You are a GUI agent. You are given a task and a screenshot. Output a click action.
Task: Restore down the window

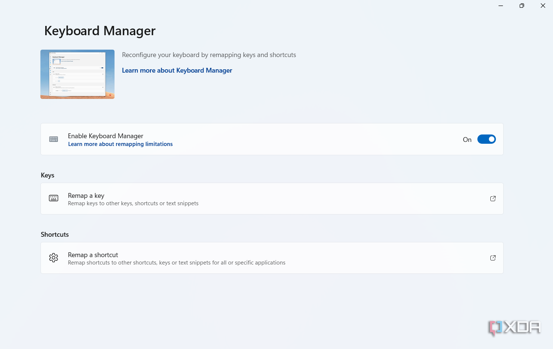coord(522,6)
